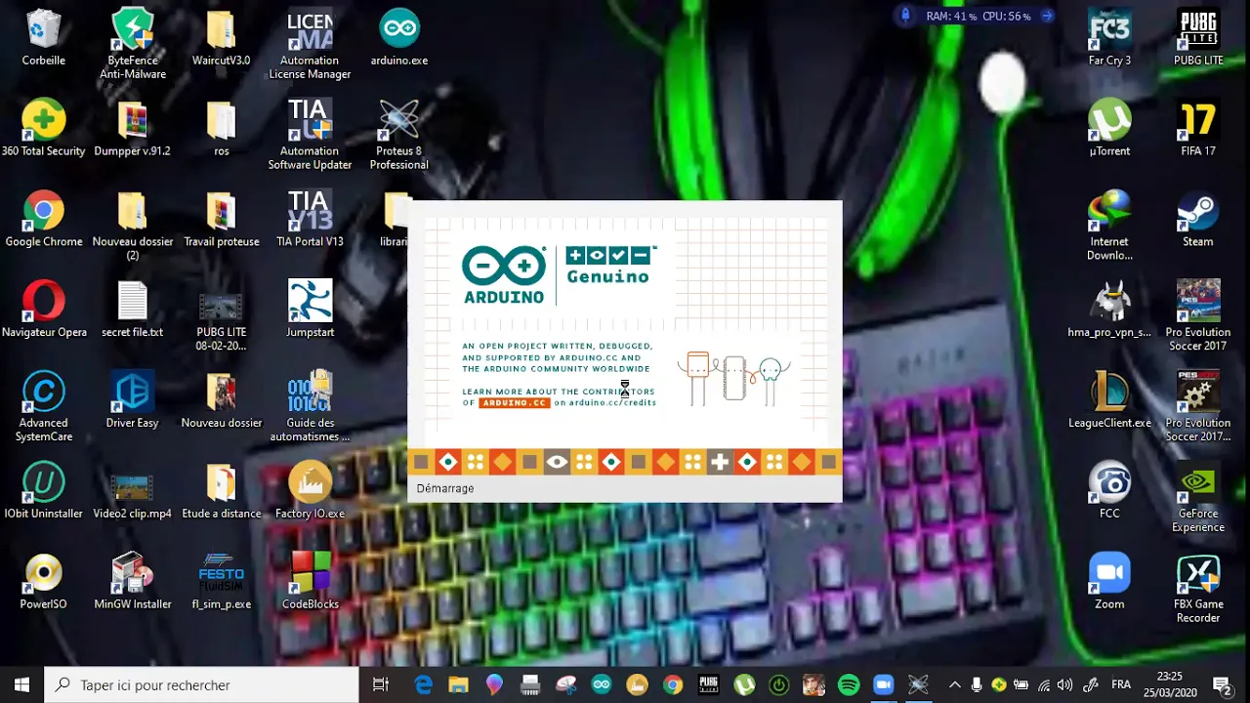Open the notification action center
The image size is (1250, 703).
point(1222,685)
